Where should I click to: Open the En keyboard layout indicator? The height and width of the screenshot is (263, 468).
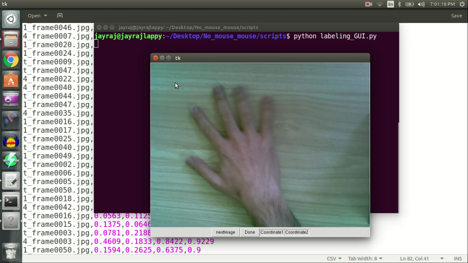tap(391, 4)
